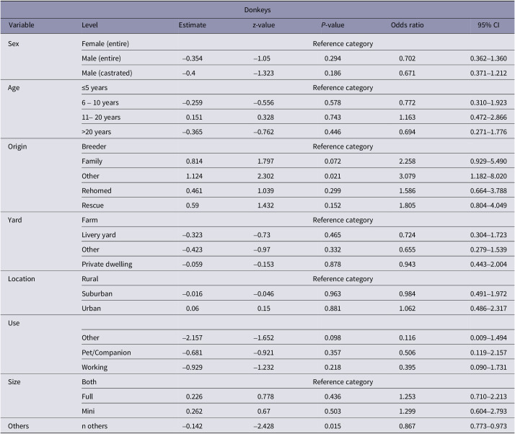Select the Suburban level cell
This screenshot has height=434, width=515.
pos(97,293)
